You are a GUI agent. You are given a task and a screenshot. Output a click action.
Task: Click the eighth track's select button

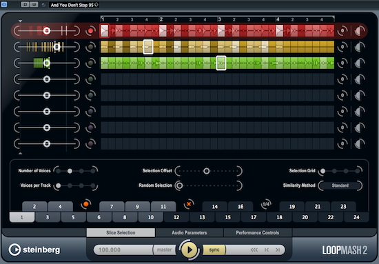(90, 144)
